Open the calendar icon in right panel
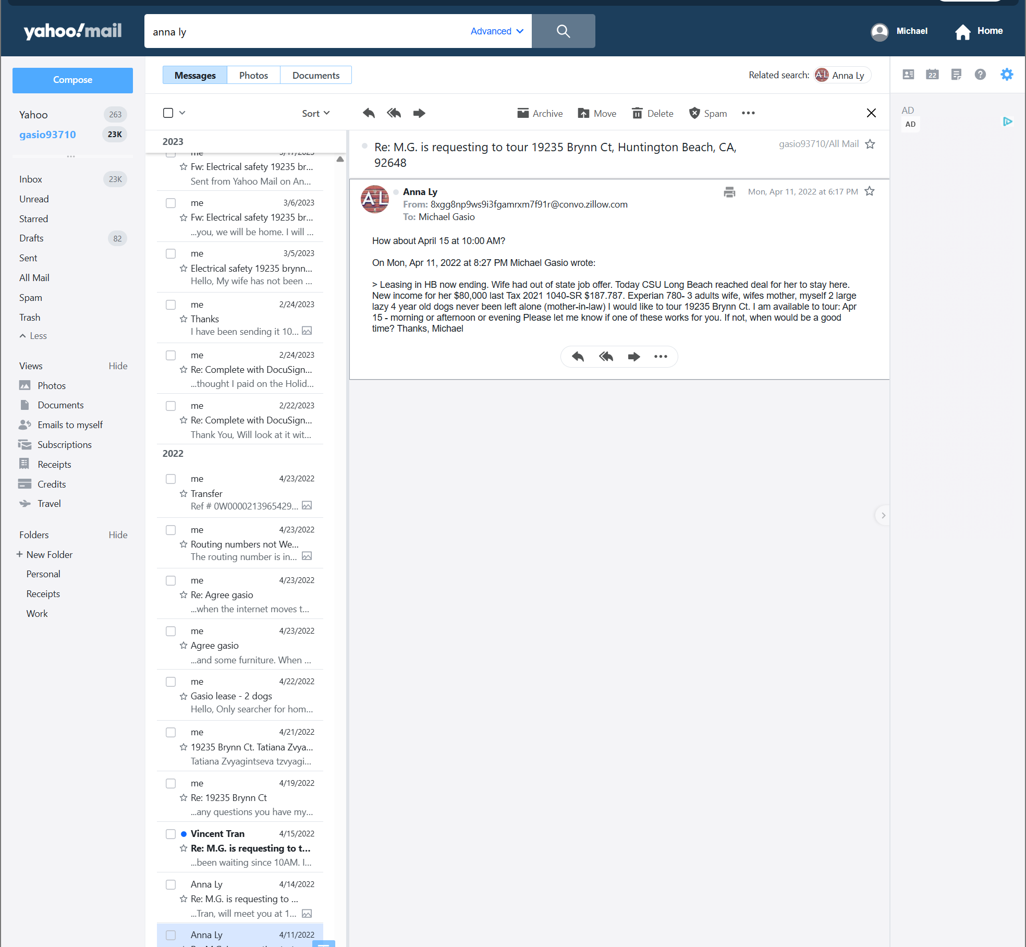The width and height of the screenshot is (1026, 947). (x=932, y=75)
